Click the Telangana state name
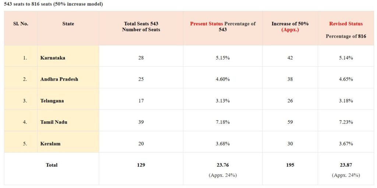The height and width of the screenshot is (188, 377). click(x=52, y=101)
